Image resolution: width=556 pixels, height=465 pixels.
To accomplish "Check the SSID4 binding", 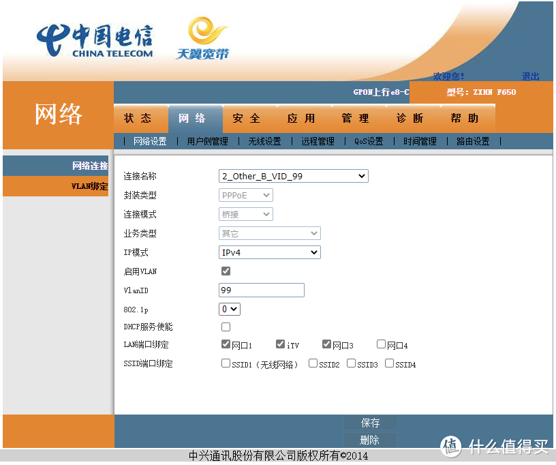I will coord(389,363).
